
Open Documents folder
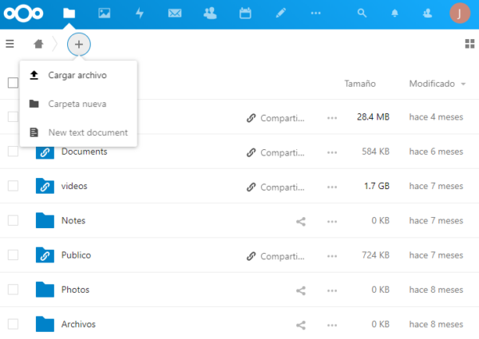tap(85, 152)
